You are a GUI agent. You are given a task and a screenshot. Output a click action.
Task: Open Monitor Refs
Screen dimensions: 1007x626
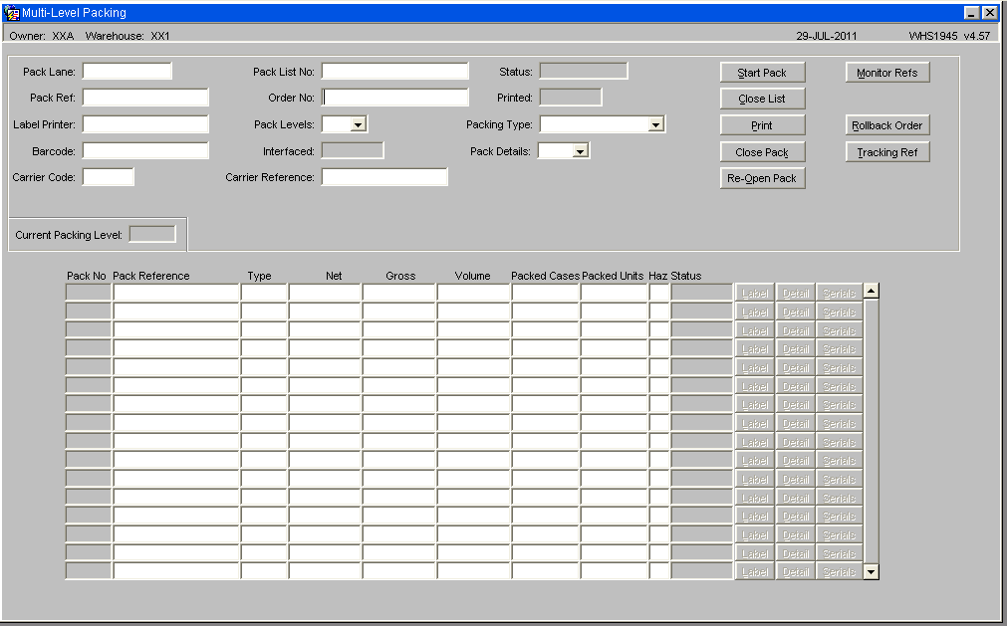click(887, 73)
